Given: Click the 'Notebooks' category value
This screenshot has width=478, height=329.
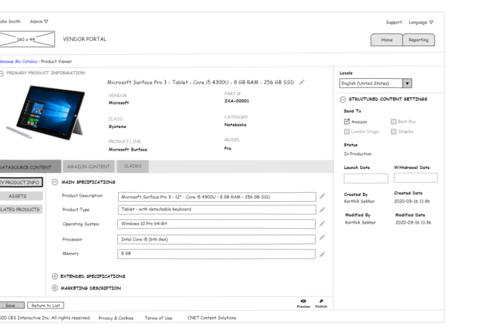Looking at the screenshot, I should coord(236,125).
